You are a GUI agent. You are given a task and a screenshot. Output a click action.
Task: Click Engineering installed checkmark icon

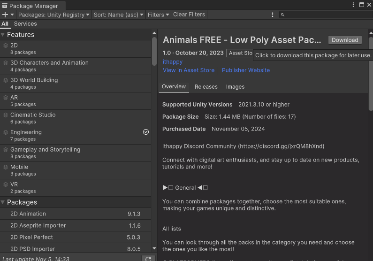pos(146,132)
